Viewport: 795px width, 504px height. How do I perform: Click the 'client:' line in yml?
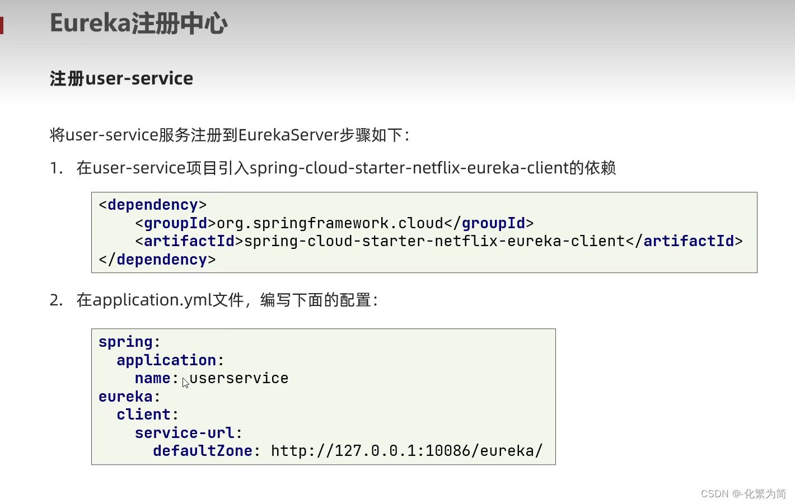tap(148, 414)
